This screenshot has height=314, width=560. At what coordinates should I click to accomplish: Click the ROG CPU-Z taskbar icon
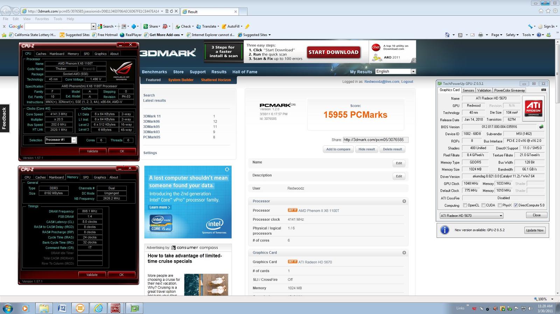tap(115, 308)
